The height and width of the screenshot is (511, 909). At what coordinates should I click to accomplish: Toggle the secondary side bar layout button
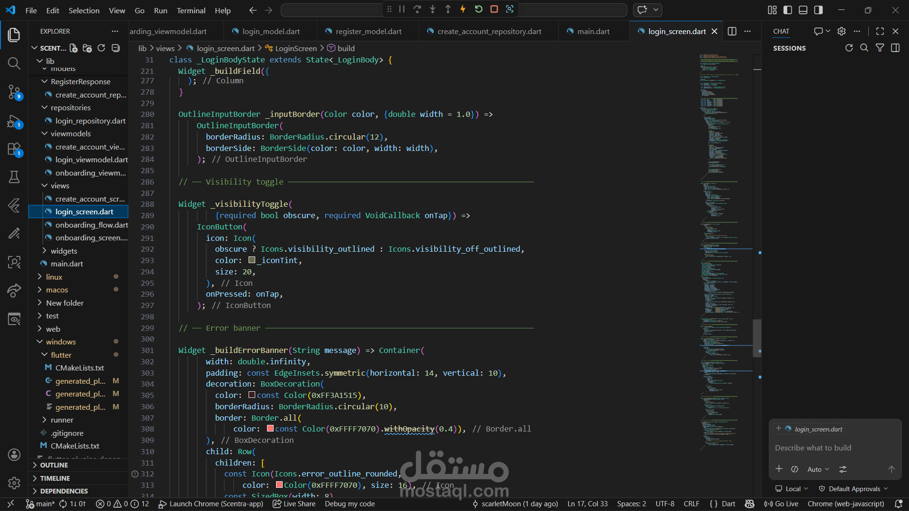click(818, 10)
